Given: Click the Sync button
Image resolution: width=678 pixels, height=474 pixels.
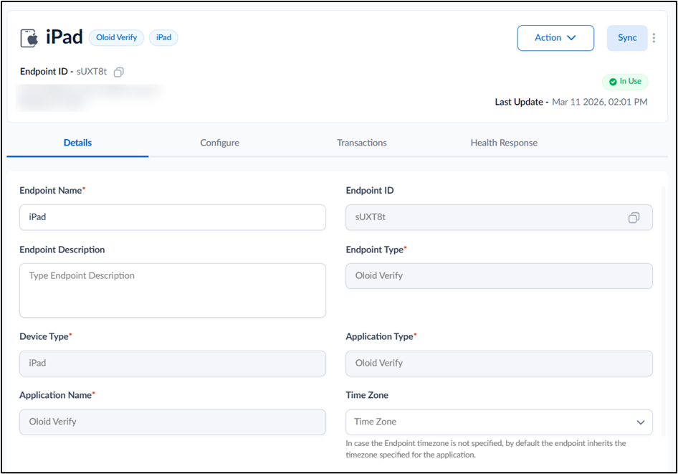Looking at the screenshot, I should (x=627, y=38).
